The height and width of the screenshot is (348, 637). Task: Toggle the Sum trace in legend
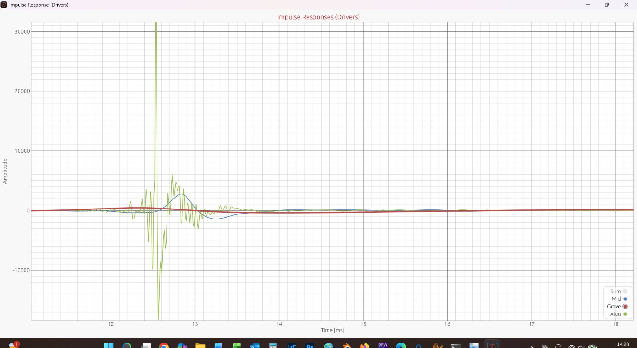[625, 292]
